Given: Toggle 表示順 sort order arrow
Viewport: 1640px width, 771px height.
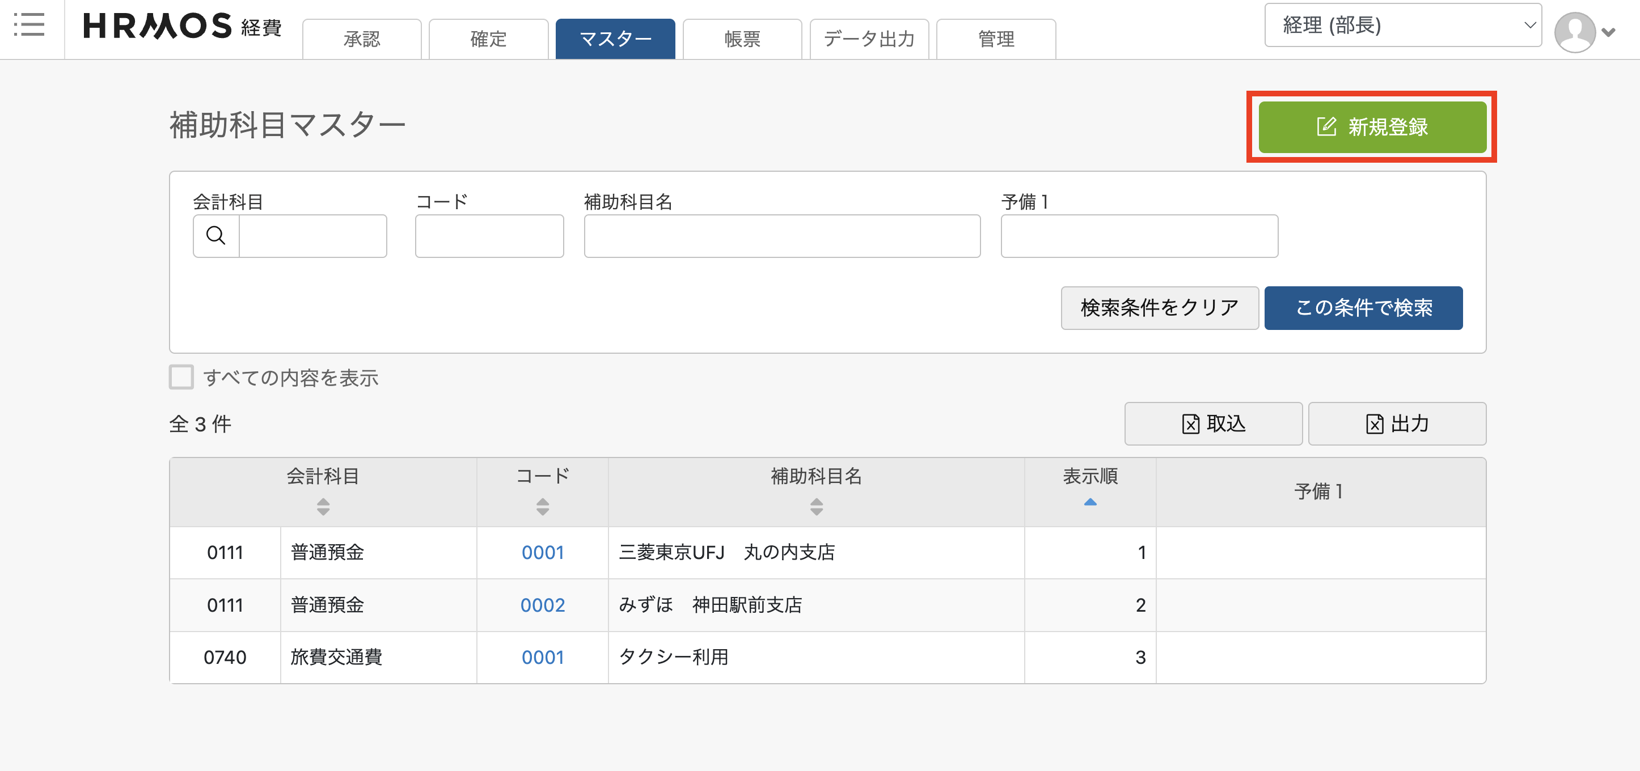Looking at the screenshot, I should [x=1090, y=502].
